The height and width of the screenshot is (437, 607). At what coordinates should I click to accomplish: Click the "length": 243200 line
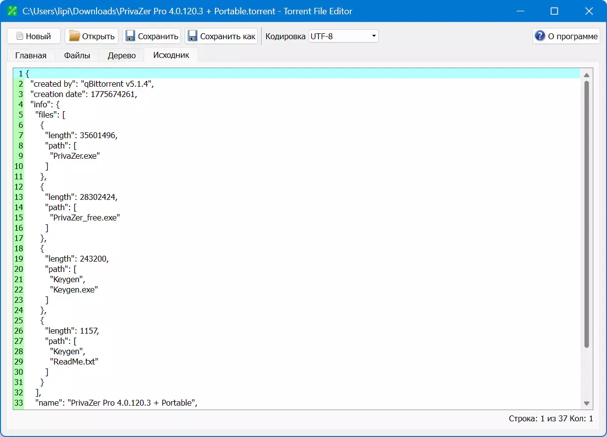77,259
